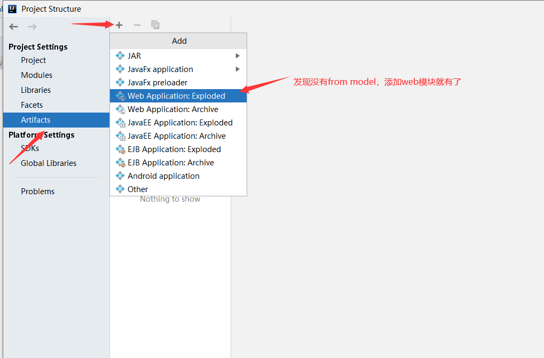Click the Android application item icon
This screenshot has height=358, width=544.
120,176
